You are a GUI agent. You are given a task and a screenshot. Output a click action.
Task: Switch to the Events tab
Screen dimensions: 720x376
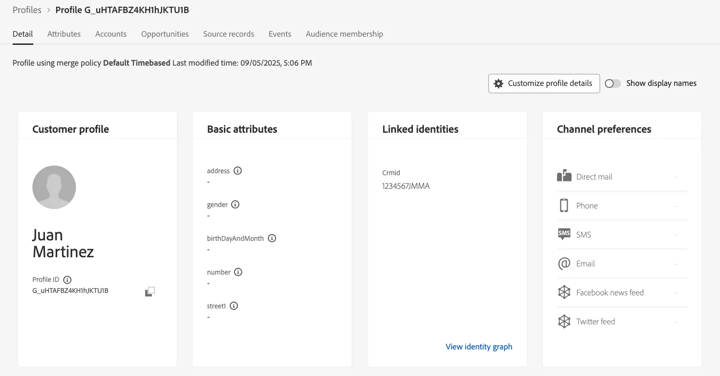point(280,34)
